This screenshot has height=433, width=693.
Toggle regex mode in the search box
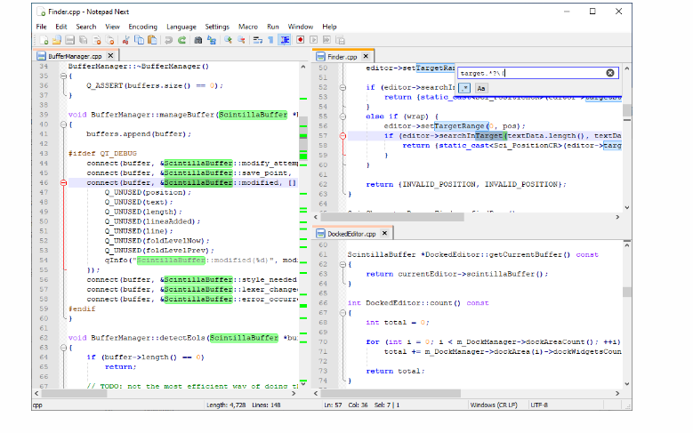pyautogui.click(x=465, y=88)
